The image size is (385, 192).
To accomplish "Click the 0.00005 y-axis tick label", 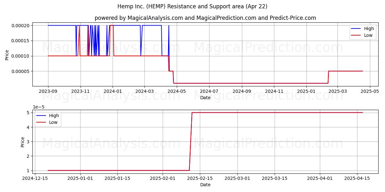I will [21, 71].
